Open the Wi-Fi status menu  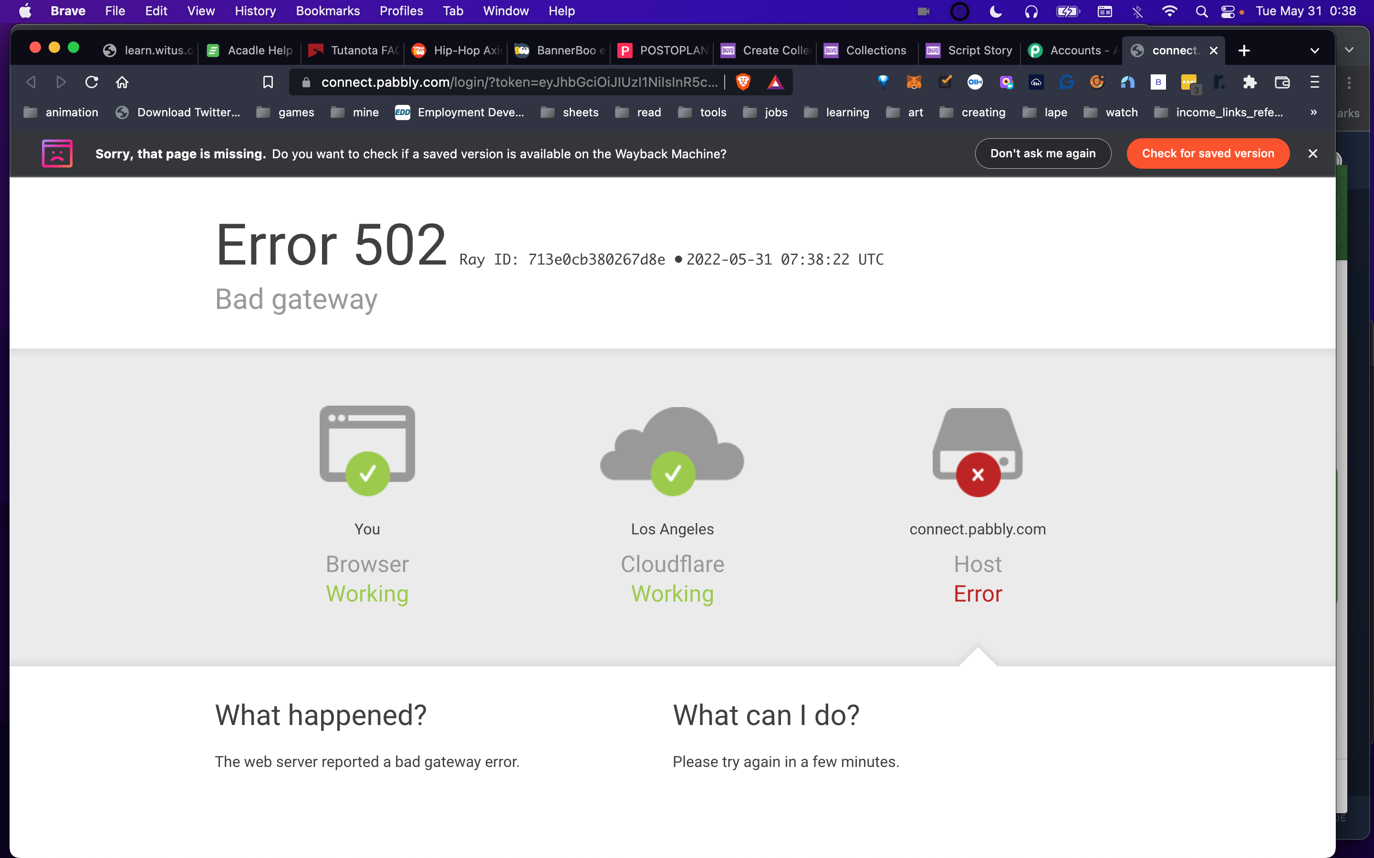click(x=1169, y=11)
